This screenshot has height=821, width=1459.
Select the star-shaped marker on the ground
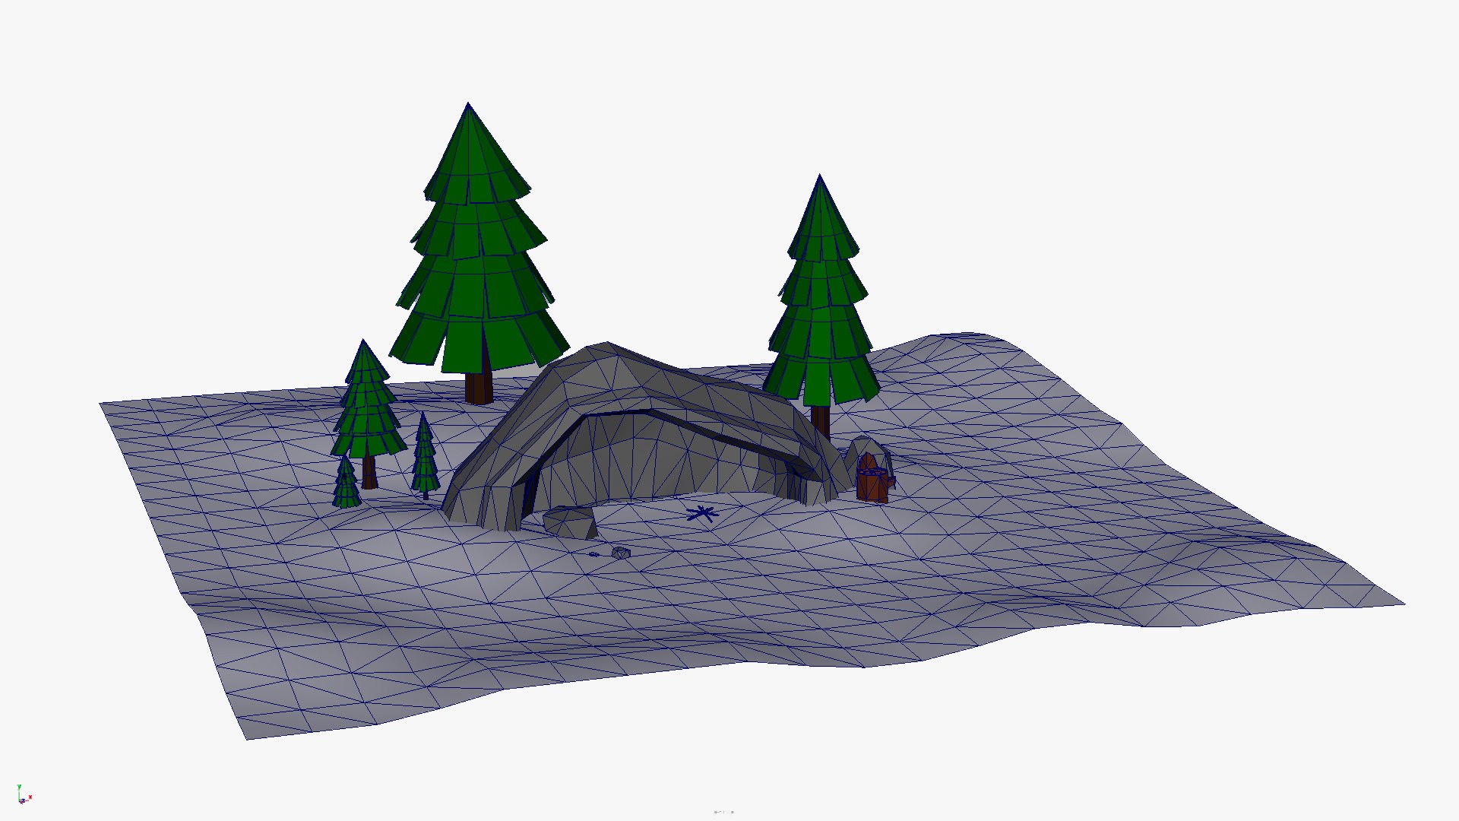pos(701,514)
